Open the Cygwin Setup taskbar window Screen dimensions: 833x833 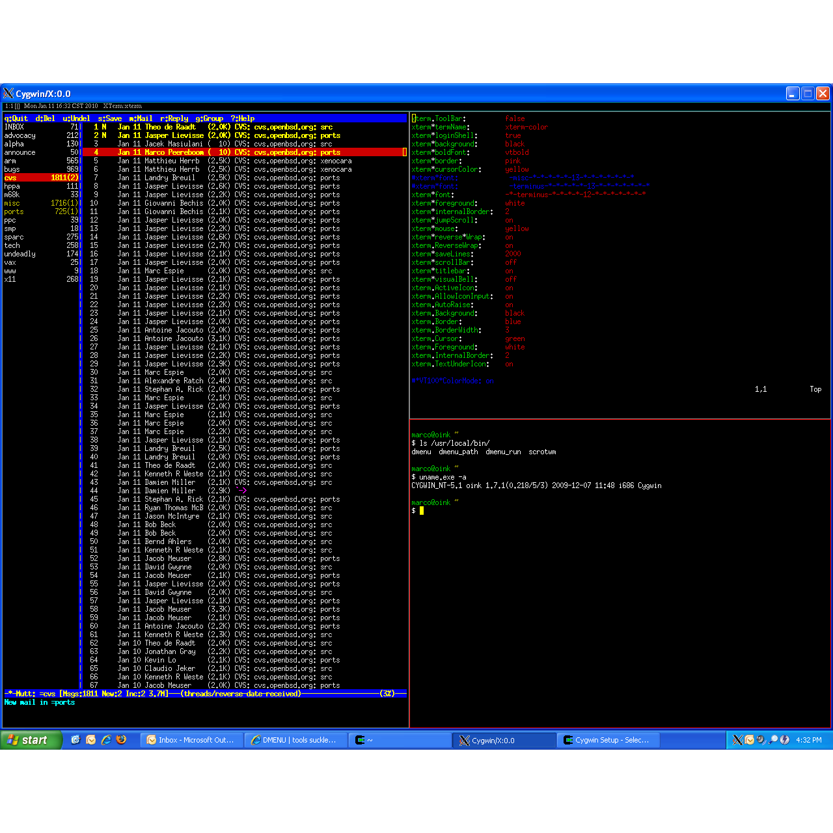(x=607, y=740)
